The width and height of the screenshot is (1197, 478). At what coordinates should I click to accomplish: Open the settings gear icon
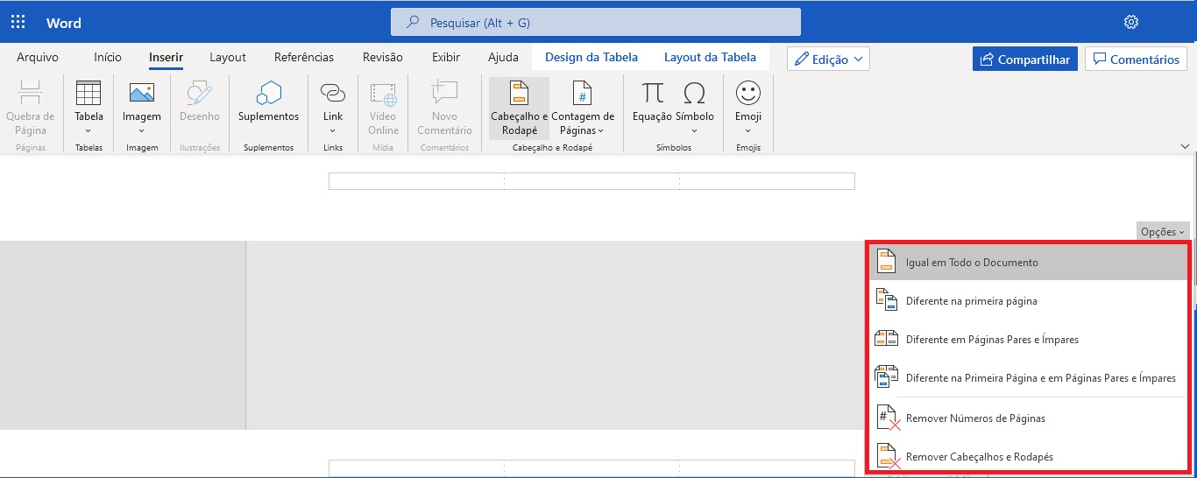click(1131, 23)
